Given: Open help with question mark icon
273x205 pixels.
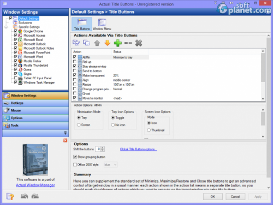Looking at the screenshot, I should (x=10, y=196).
